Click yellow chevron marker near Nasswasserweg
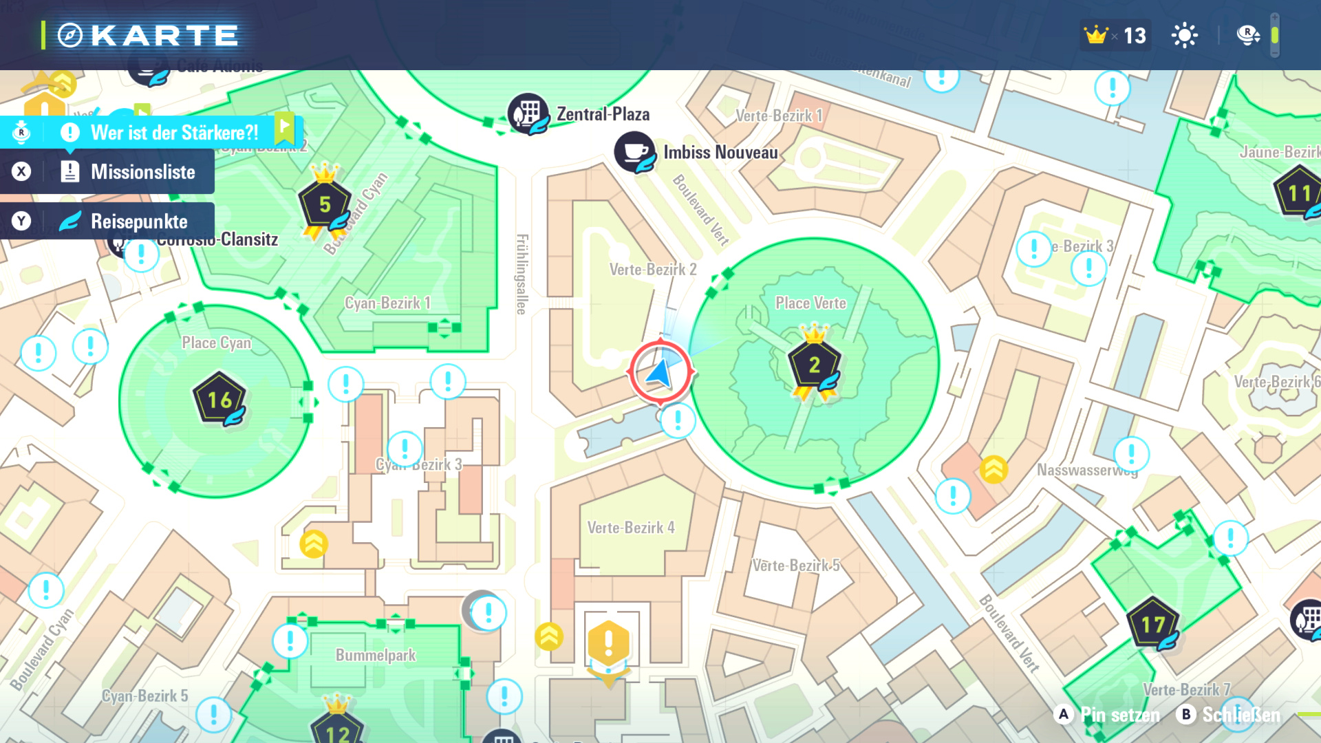This screenshot has width=1321, height=743. pos(994,470)
